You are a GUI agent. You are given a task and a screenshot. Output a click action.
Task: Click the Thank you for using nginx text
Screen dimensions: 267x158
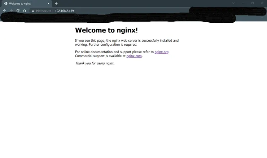(95, 63)
